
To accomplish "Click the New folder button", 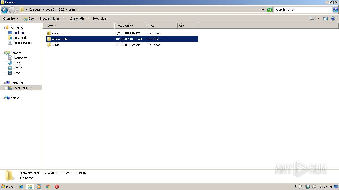I will point(100,18).
